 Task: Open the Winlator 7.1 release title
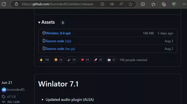tap(58, 84)
